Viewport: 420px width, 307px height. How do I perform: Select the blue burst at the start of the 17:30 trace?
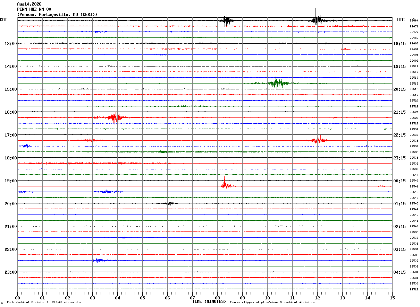point(26,146)
